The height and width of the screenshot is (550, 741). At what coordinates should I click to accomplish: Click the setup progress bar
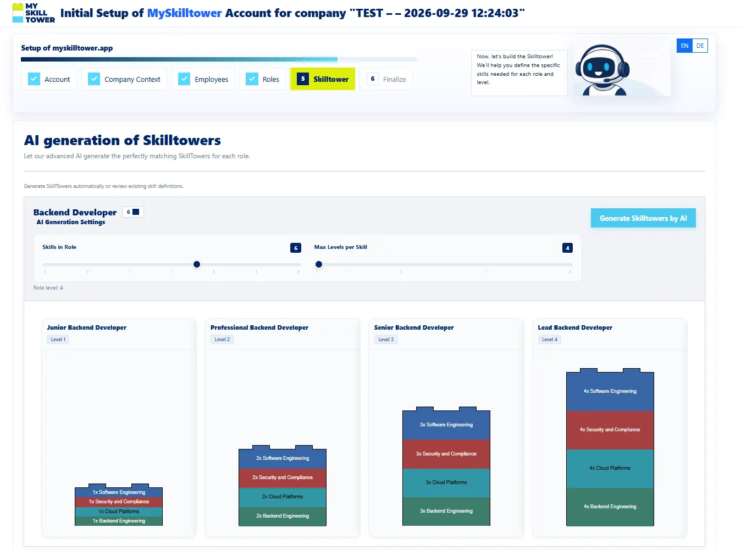(219, 59)
